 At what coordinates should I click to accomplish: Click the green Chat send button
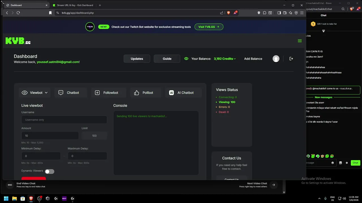[355, 163]
